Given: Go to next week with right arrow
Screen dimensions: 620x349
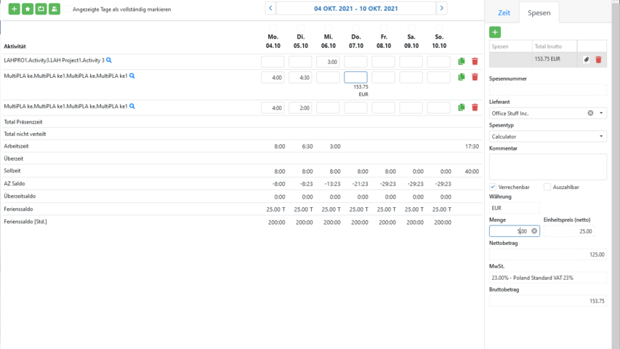Looking at the screenshot, I should [x=441, y=9].
